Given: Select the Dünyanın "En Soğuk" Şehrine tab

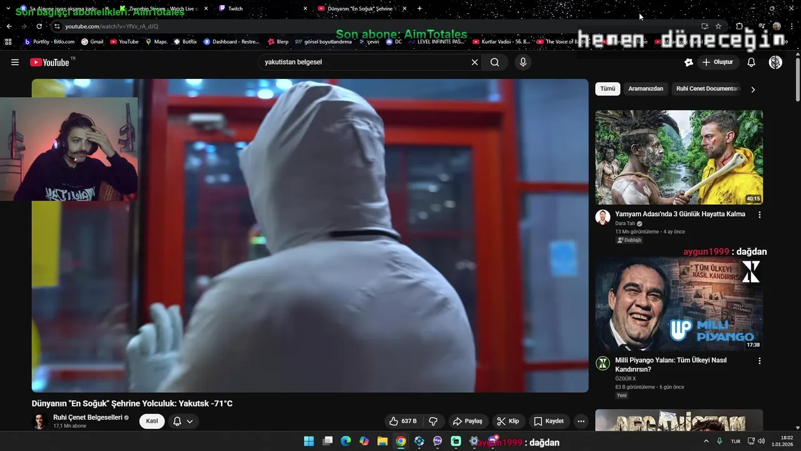Looking at the screenshot, I should coord(362,8).
